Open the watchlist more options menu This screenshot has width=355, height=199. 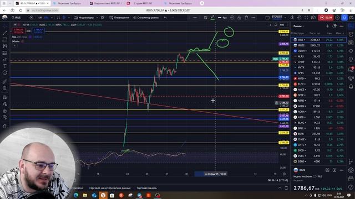tap(342, 26)
